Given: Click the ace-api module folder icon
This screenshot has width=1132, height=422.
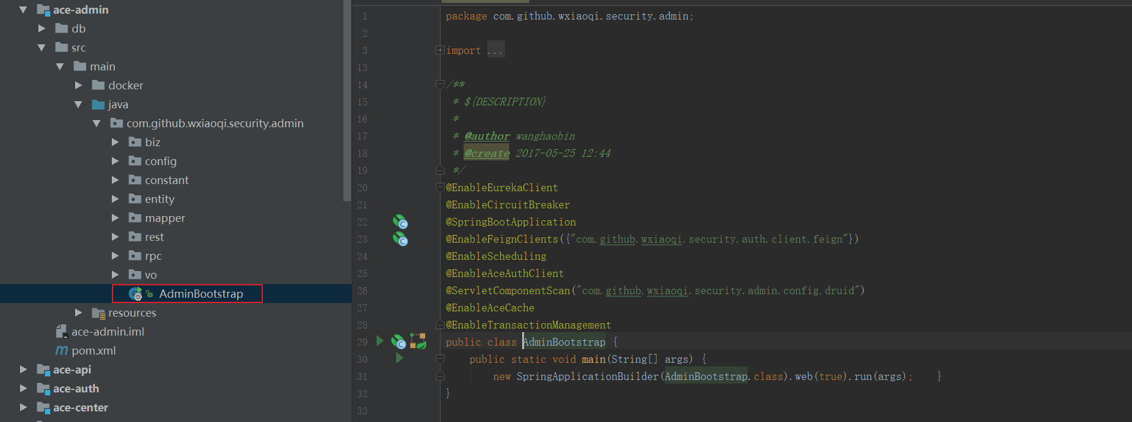Looking at the screenshot, I should (x=43, y=369).
